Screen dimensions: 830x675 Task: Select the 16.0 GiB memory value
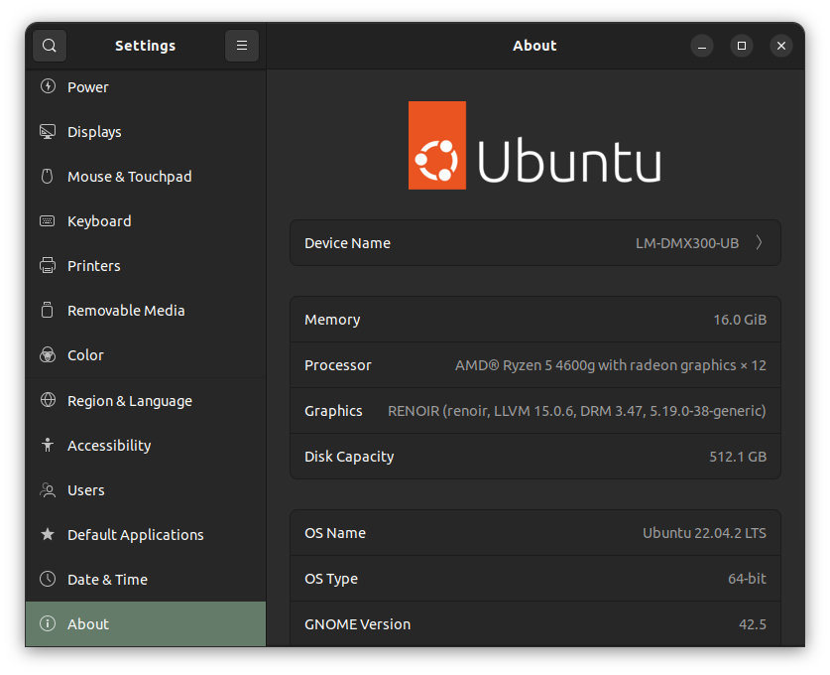point(740,320)
